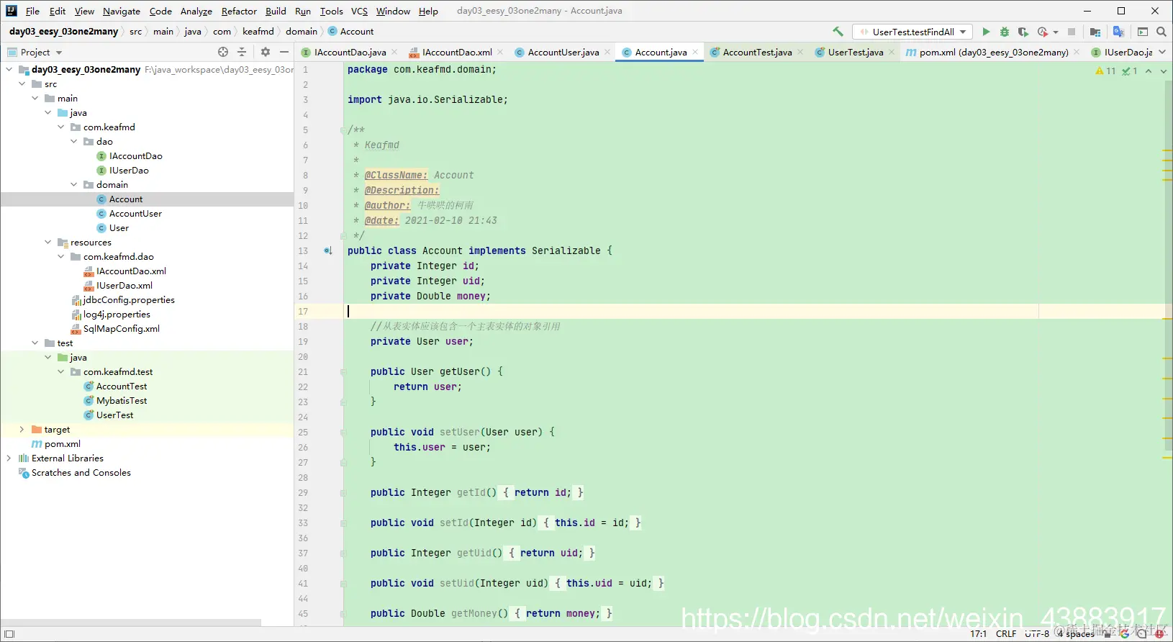Image resolution: width=1173 pixels, height=642 pixels.
Task: Switch to the AccountTest.java tab
Action: [x=757, y=52]
